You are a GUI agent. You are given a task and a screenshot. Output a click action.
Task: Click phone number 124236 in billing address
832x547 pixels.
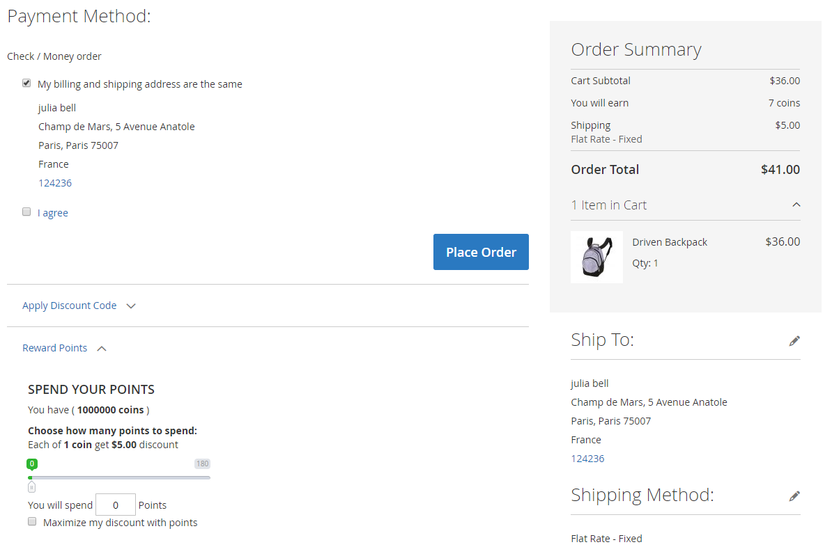coord(55,183)
